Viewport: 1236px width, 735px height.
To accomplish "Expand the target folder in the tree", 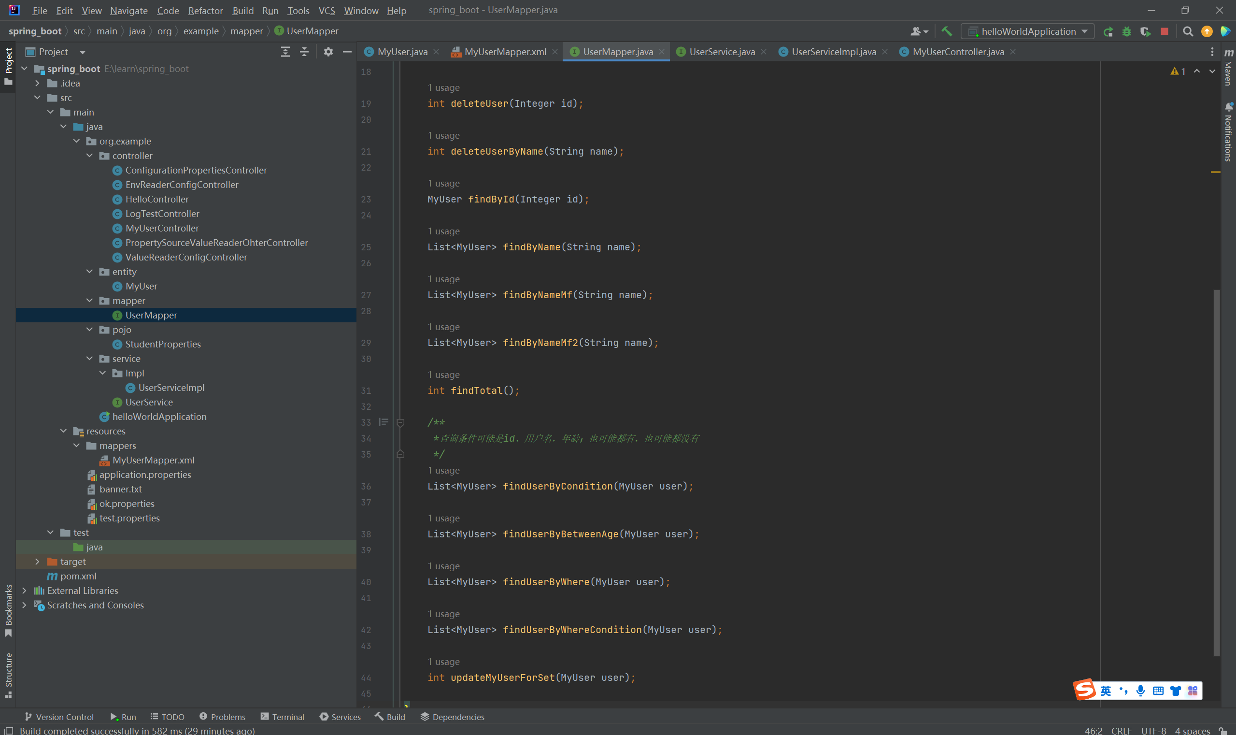I will point(38,562).
